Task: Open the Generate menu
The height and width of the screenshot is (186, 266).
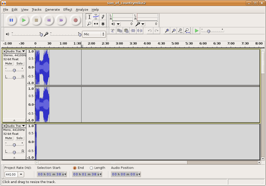Action: (x=52, y=10)
